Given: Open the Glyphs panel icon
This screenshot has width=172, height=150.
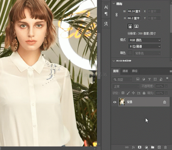Looking at the screenshot, I should click(x=106, y=24).
